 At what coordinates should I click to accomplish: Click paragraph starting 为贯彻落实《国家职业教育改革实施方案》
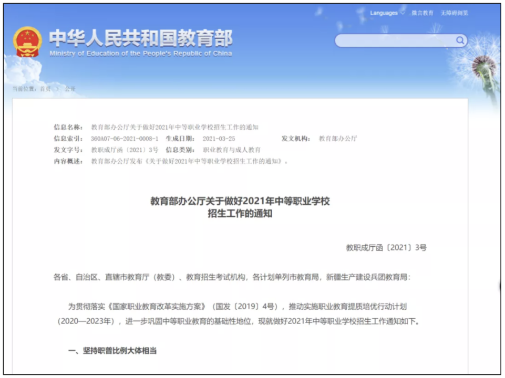click(x=239, y=313)
